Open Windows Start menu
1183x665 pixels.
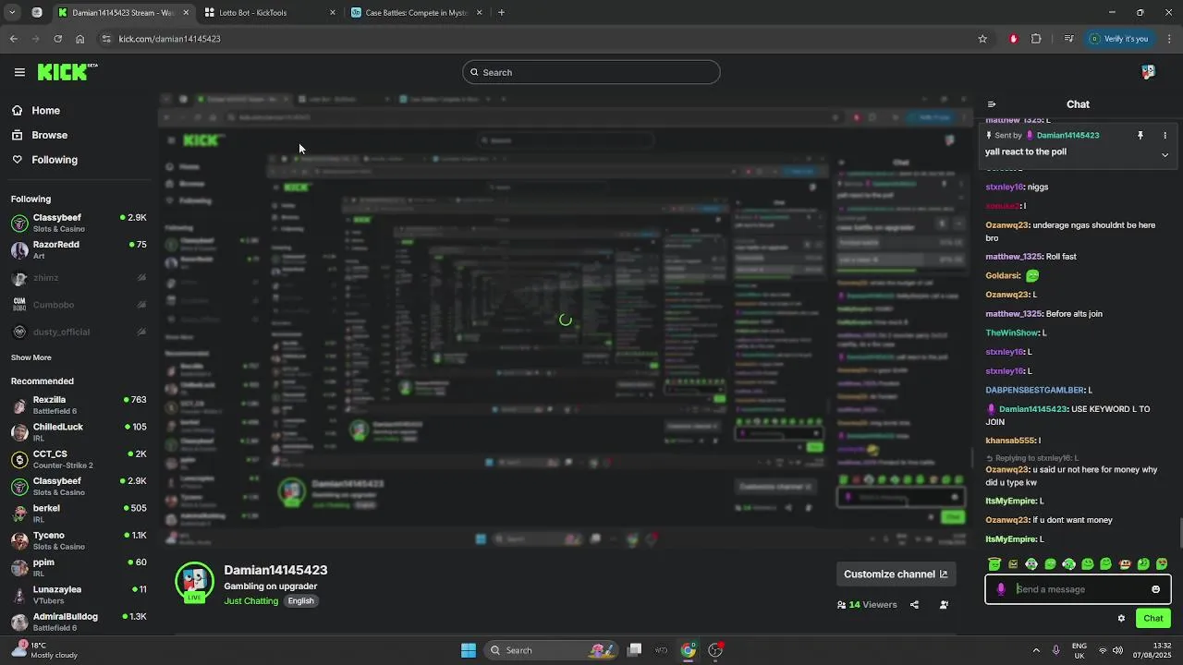tap(469, 650)
